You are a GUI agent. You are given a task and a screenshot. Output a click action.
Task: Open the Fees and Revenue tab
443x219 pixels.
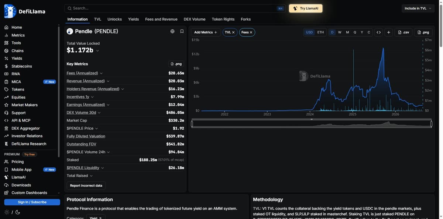pyautogui.click(x=161, y=19)
